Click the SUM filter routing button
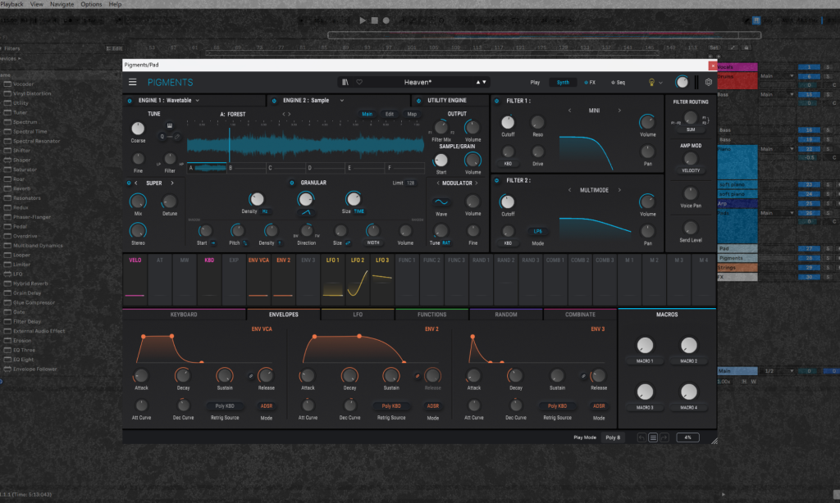 691,129
